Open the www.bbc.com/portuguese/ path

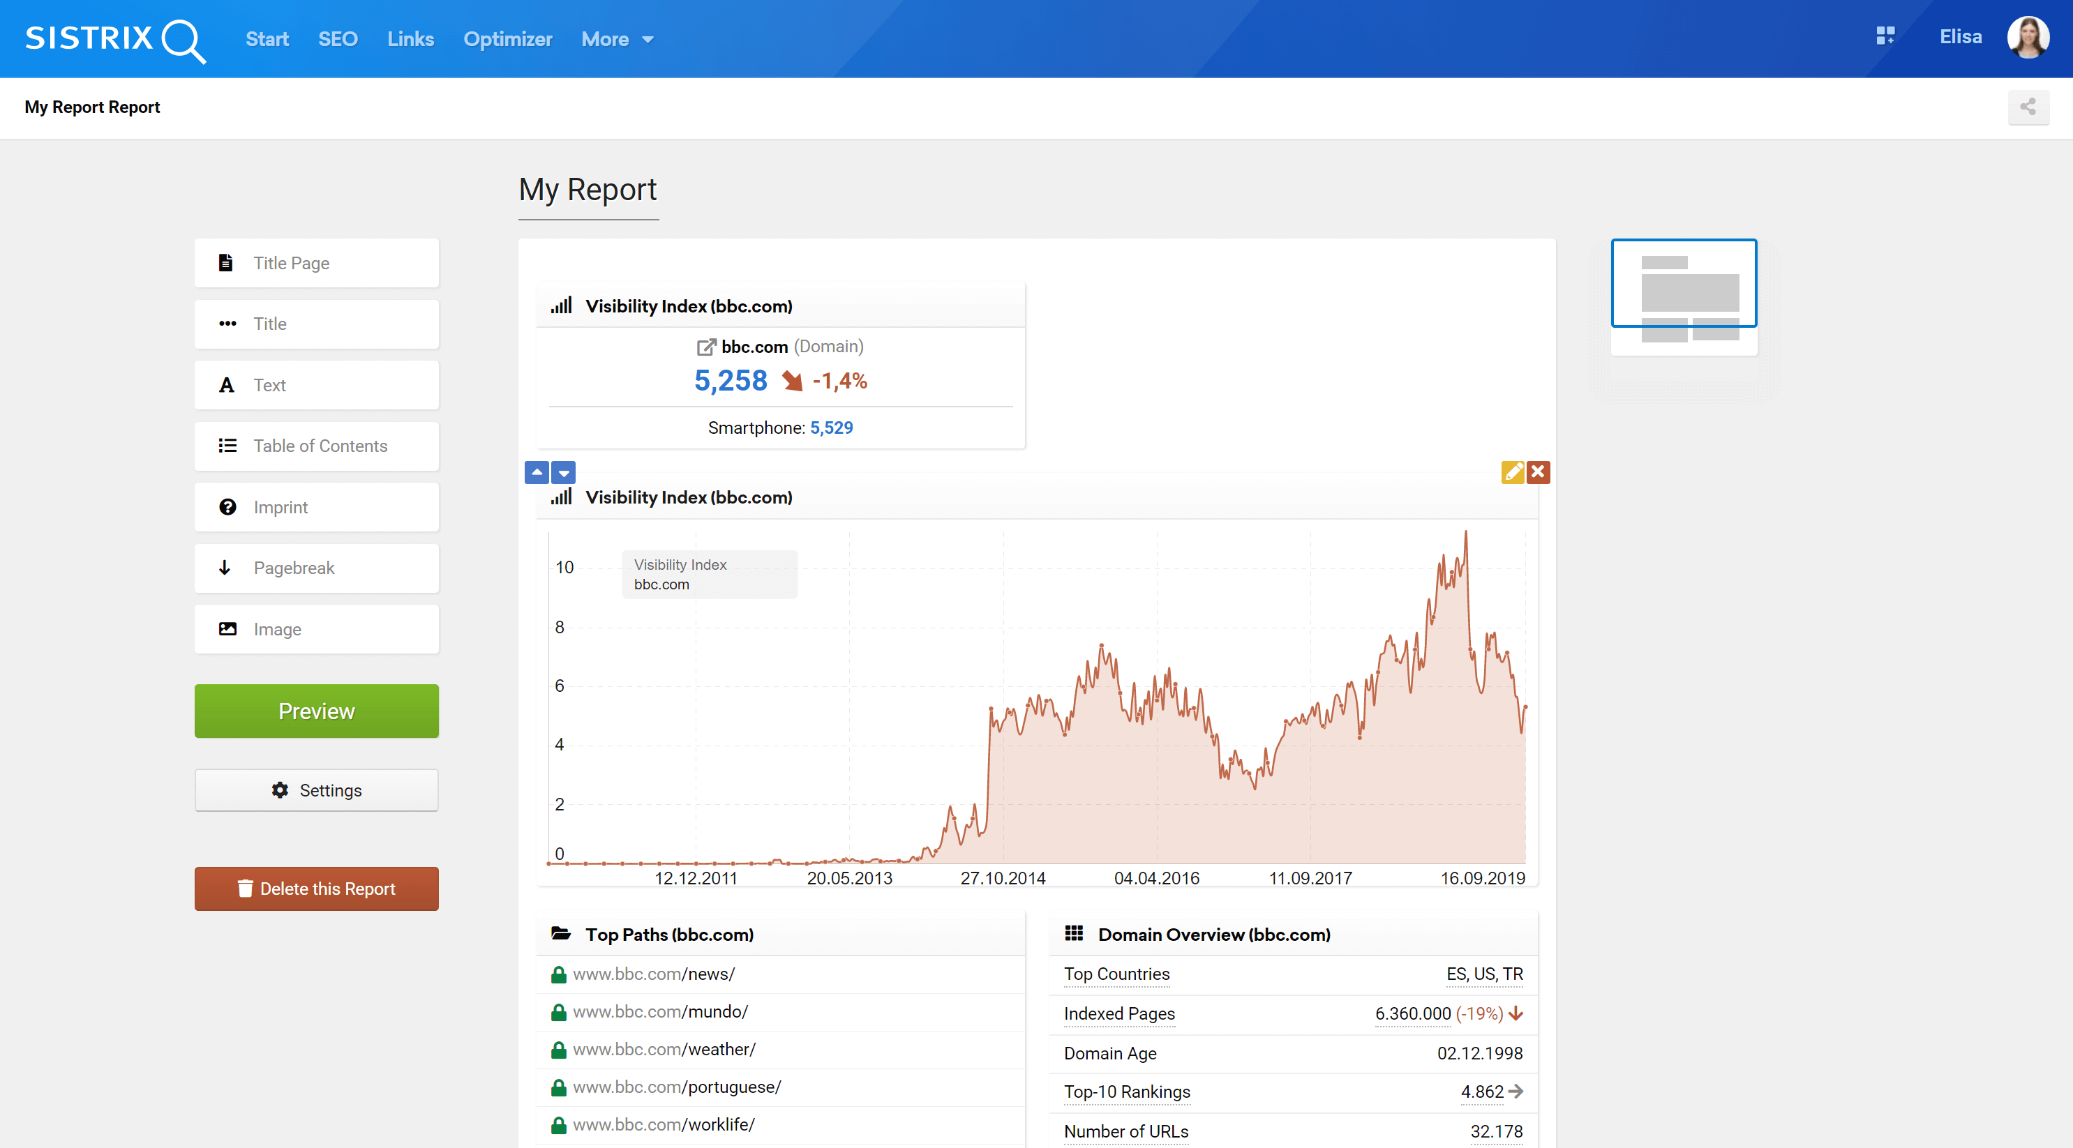[677, 1087]
